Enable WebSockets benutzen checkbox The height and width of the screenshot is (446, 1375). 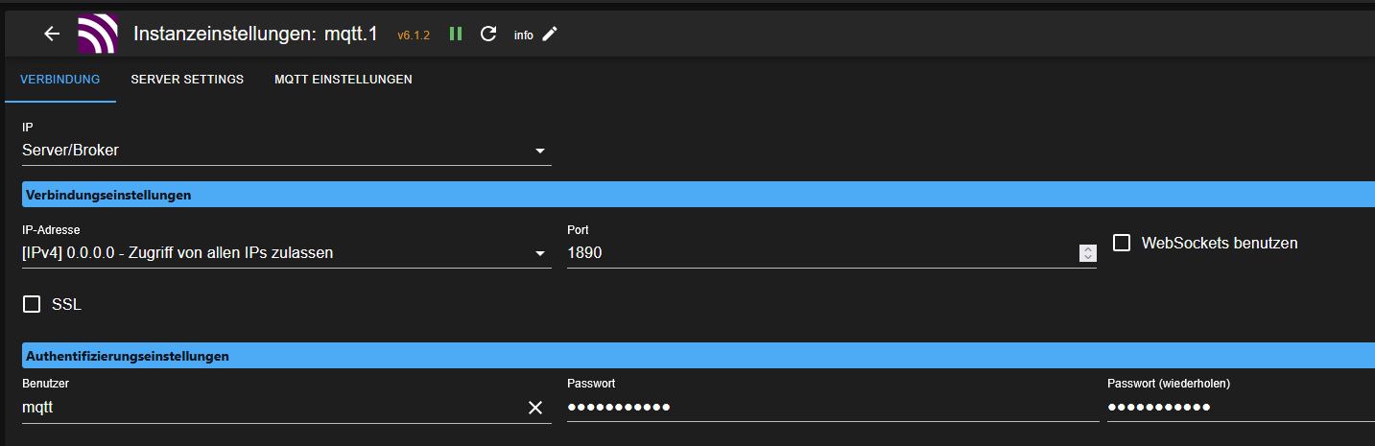(x=1121, y=243)
